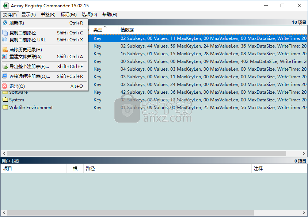Click the Clear history icon
The image size is (308, 217).
click(5, 50)
